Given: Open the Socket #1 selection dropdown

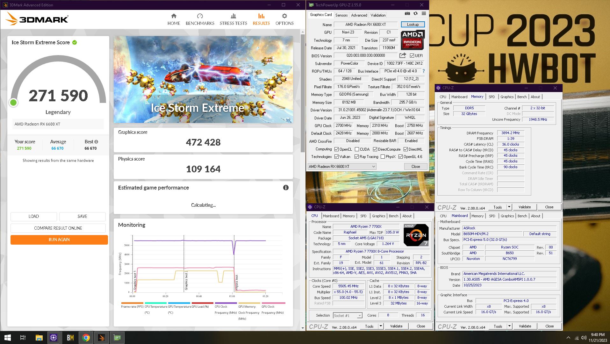Looking at the screenshot, I should pos(348,315).
